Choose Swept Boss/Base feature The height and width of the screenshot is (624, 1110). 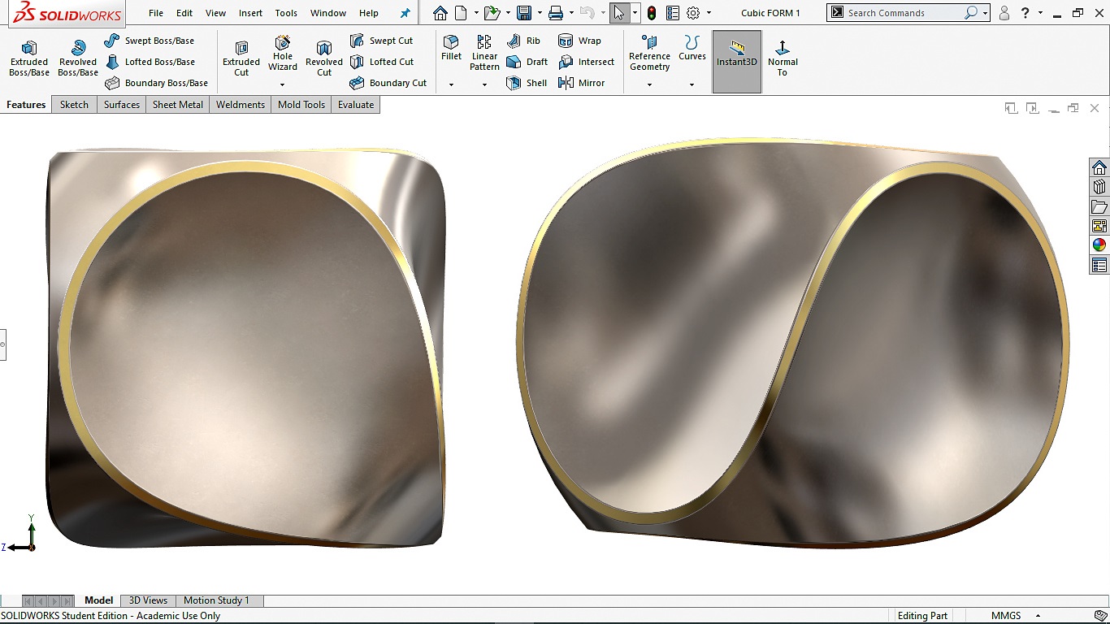(150, 41)
